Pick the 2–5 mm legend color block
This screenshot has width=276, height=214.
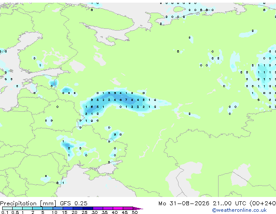[x=37, y=208]
